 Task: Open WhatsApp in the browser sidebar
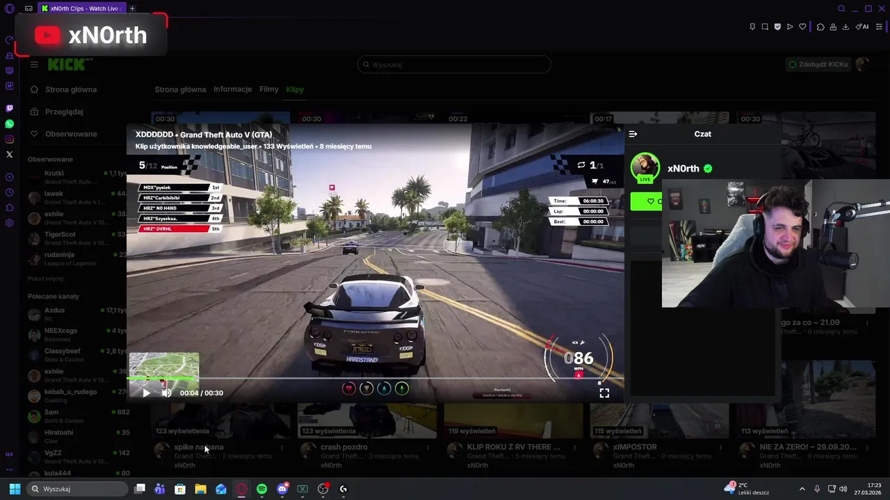click(x=9, y=124)
